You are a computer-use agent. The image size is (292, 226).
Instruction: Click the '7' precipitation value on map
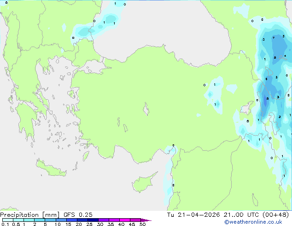(x=274, y=38)
